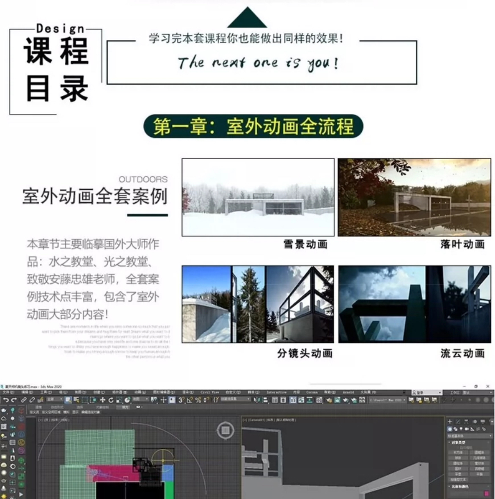Open the Schematic View icon
Image resolution: width=495 pixels, height=499 pixels.
[x=310, y=400]
